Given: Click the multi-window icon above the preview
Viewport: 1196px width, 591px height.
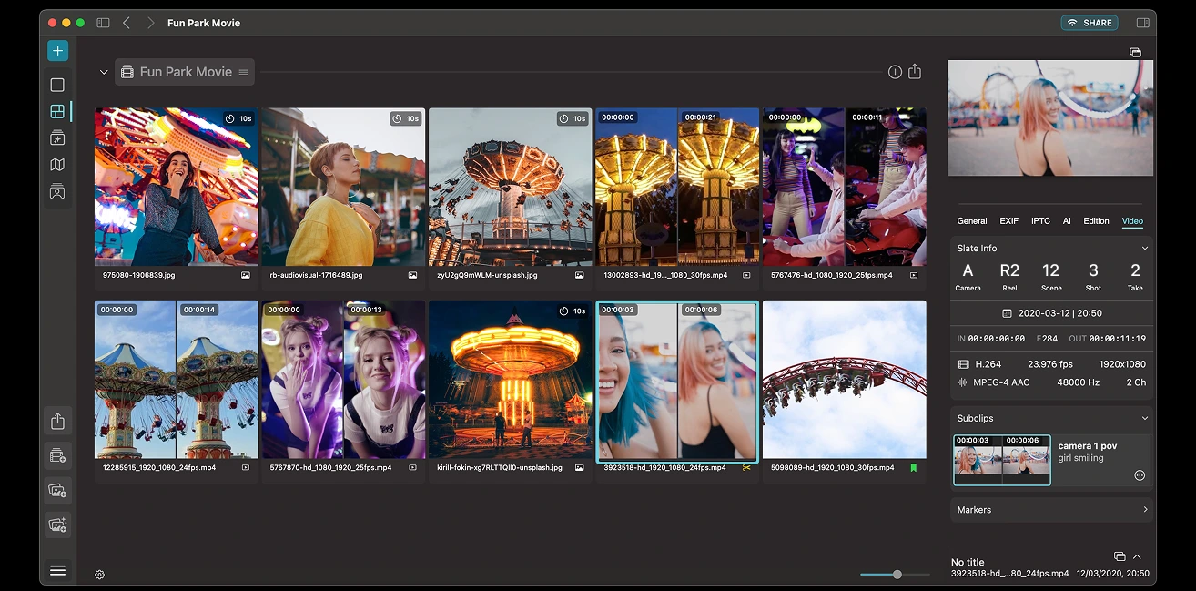Looking at the screenshot, I should pos(1135,53).
